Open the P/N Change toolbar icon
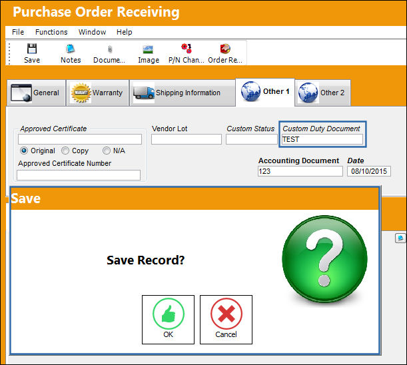Image resolution: width=407 pixels, height=365 pixels. click(186, 48)
